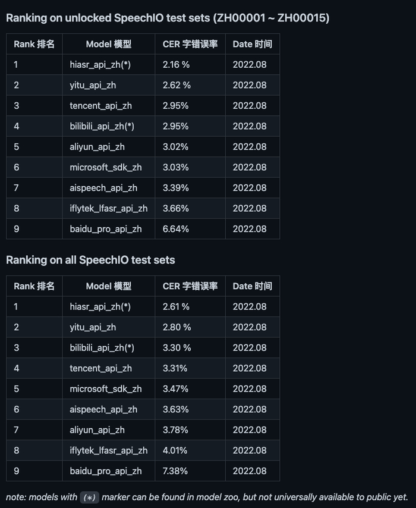Click the "Ranking on unlocked SpeechIO test sets" heading
The height and width of the screenshot is (508, 416).
[x=168, y=18]
